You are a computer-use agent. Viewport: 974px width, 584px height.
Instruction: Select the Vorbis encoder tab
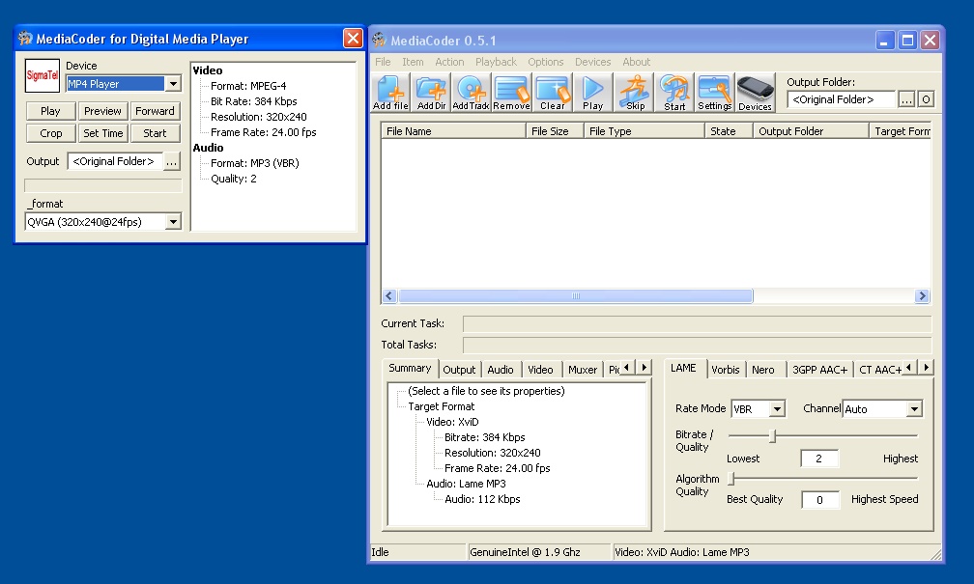(726, 370)
